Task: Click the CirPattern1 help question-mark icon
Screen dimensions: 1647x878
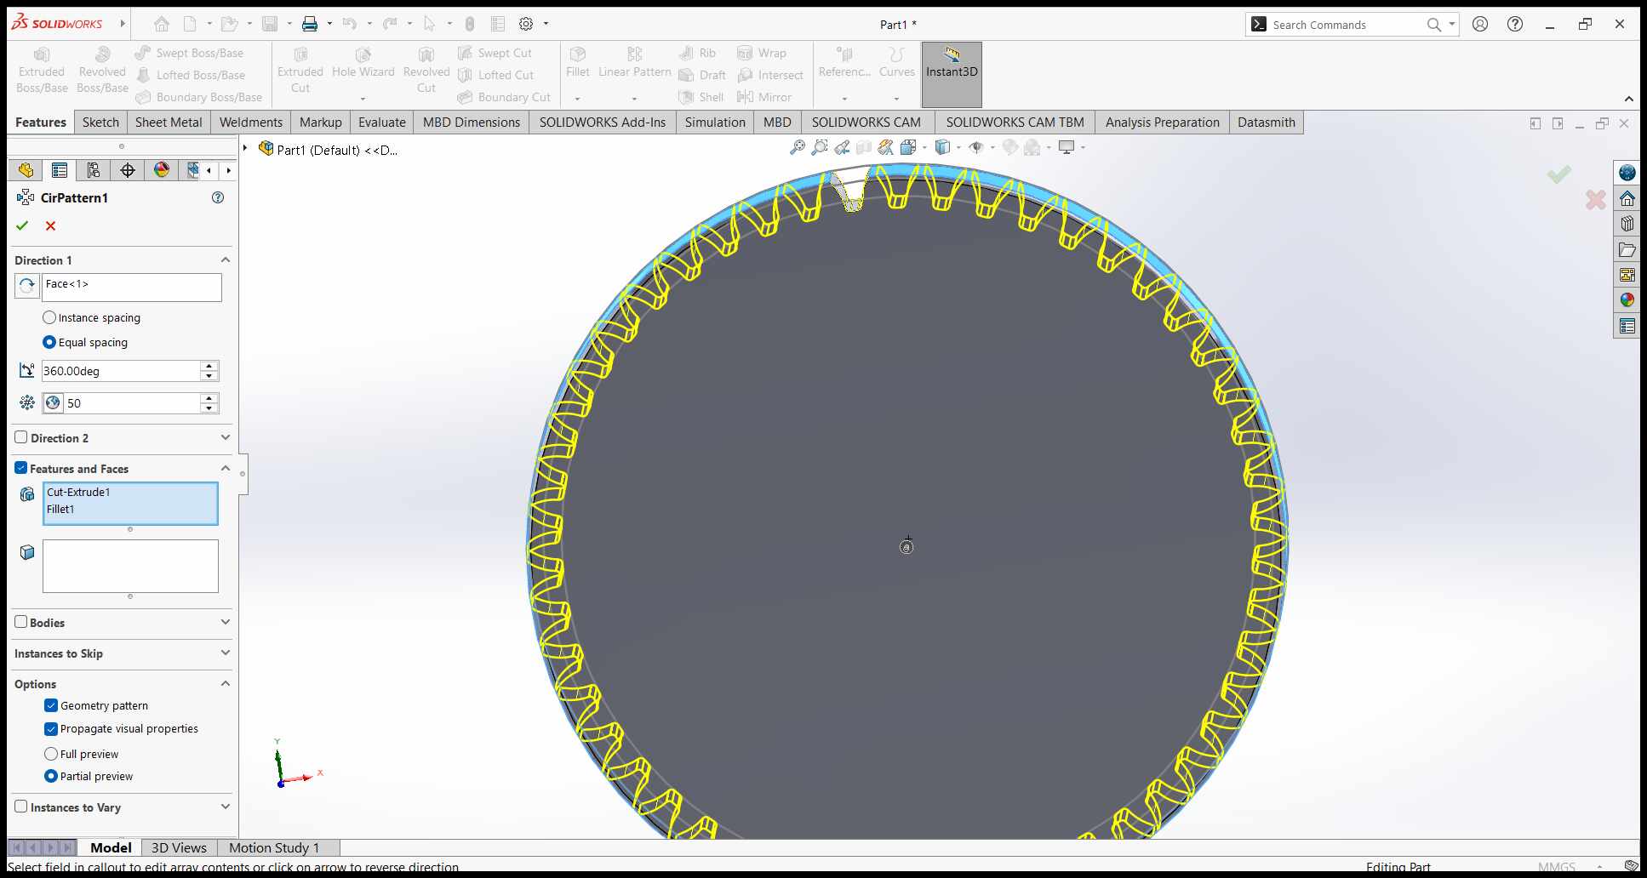Action: click(218, 197)
